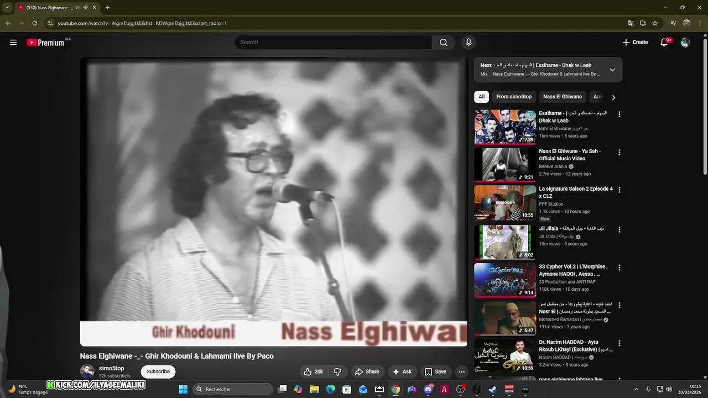Bookmark this page with star icon
The height and width of the screenshot is (398, 708).
[655, 23]
